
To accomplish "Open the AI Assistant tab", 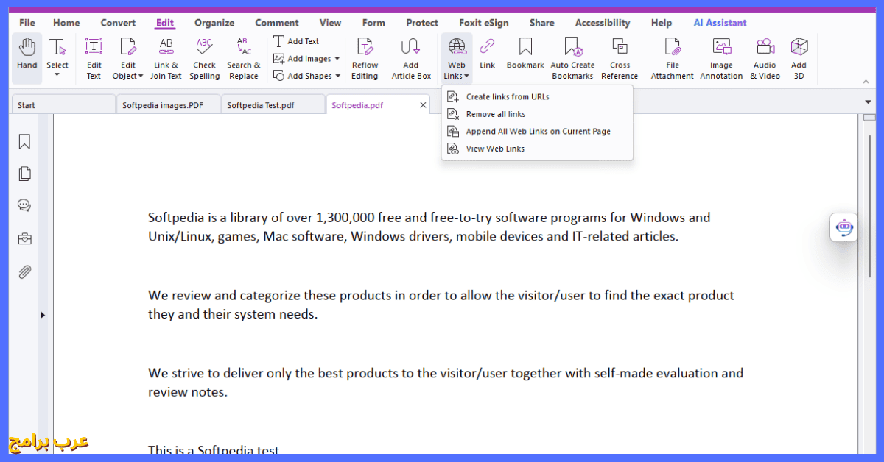I will (x=720, y=23).
